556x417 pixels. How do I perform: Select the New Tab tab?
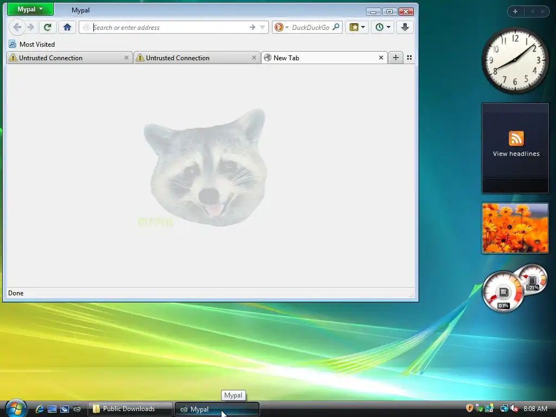324,58
